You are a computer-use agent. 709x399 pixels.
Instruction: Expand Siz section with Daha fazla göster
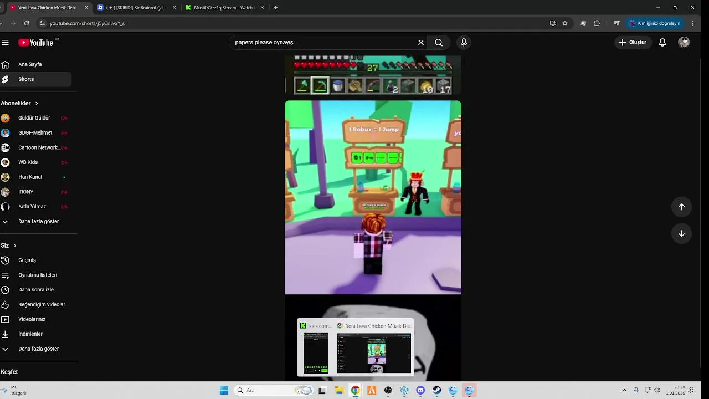click(x=35, y=349)
